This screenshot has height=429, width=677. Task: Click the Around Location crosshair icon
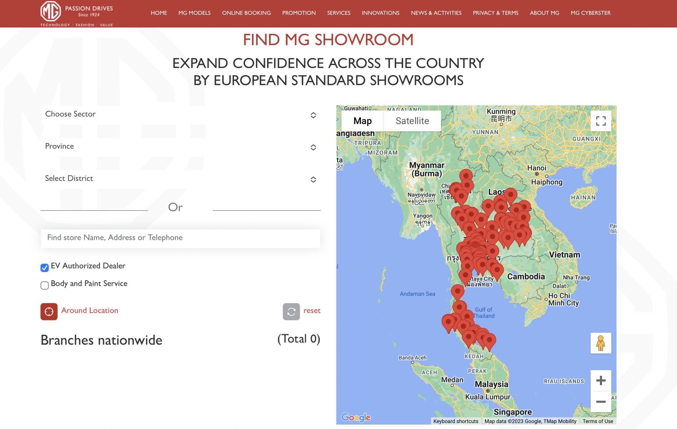tap(49, 311)
